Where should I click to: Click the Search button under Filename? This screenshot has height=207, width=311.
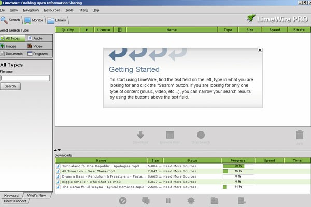pos(10,86)
